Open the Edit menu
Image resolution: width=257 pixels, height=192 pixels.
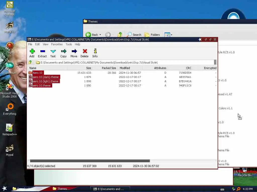37,44
